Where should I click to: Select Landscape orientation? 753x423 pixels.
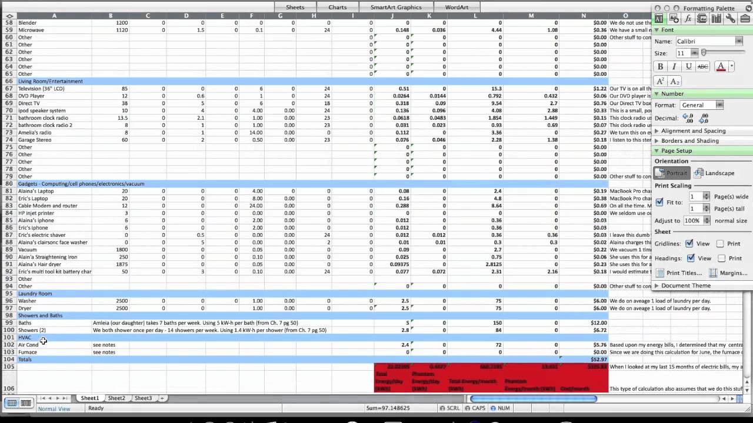(x=714, y=173)
